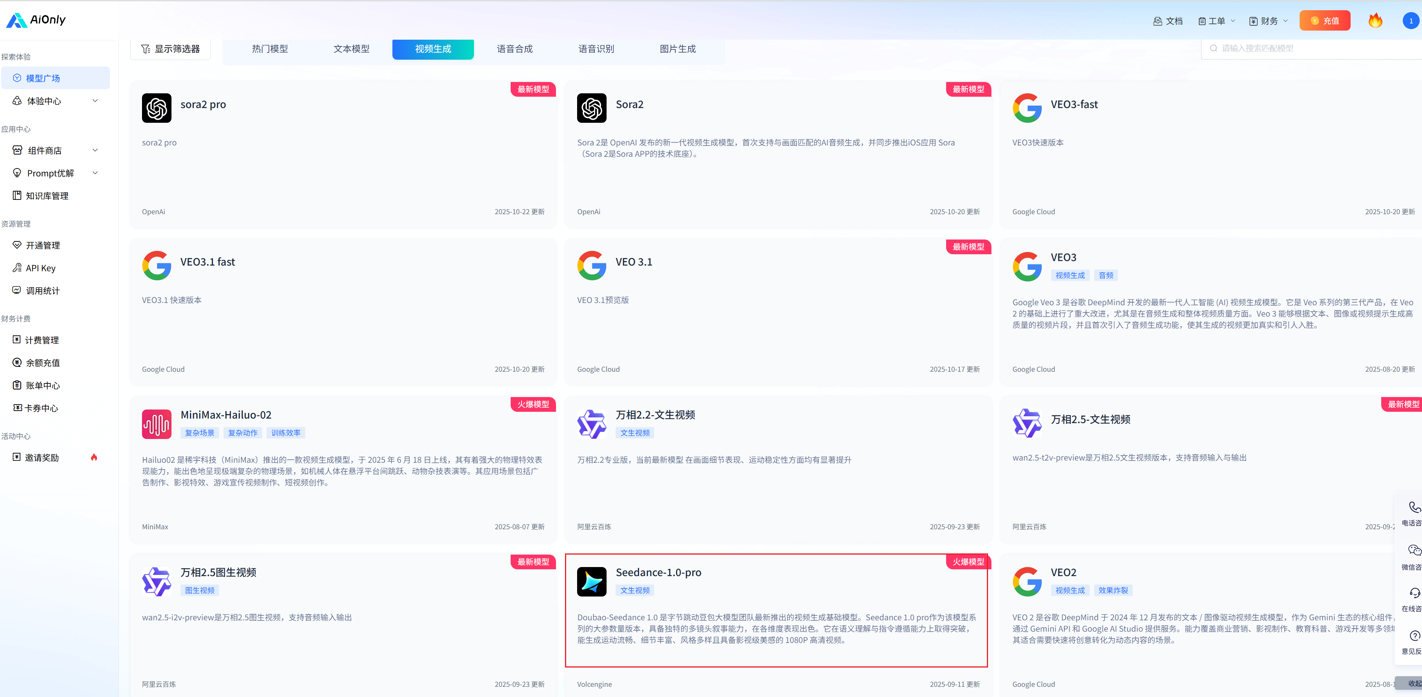The image size is (1422, 697).
Task: Open the 工单 dropdown in header
Action: click(x=1217, y=21)
